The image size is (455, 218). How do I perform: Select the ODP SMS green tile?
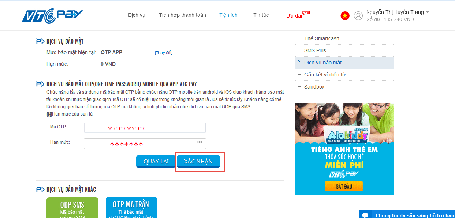click(72, 207)
